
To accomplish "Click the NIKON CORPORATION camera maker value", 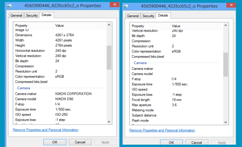I will 73,94.
